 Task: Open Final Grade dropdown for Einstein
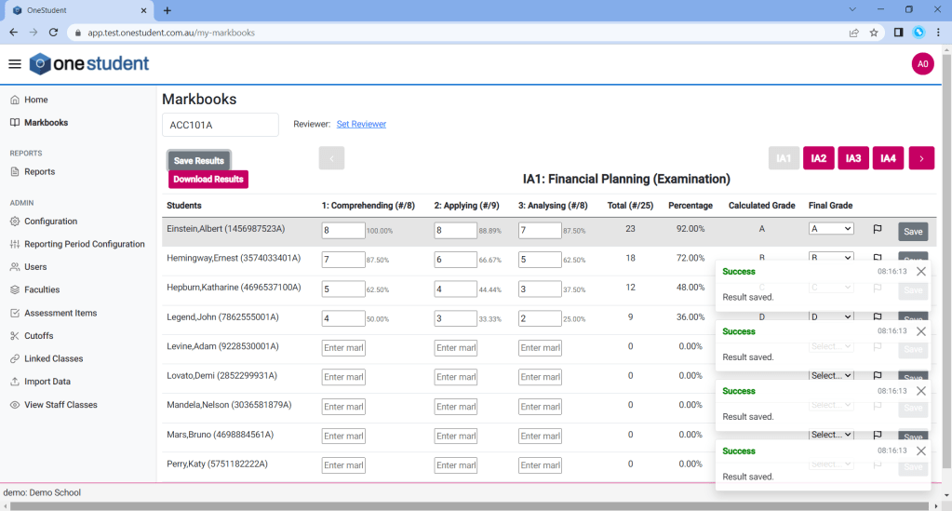click(x=831, y=229)
